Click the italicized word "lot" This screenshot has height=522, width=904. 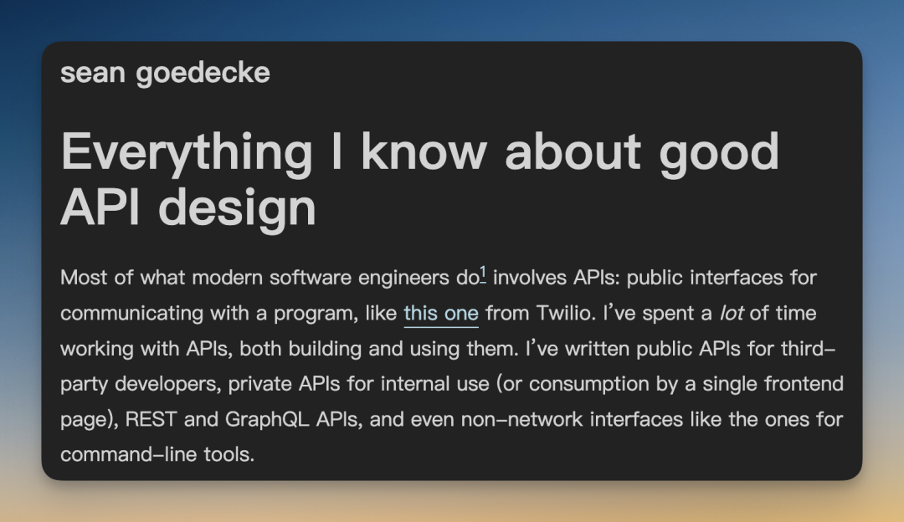732,313
